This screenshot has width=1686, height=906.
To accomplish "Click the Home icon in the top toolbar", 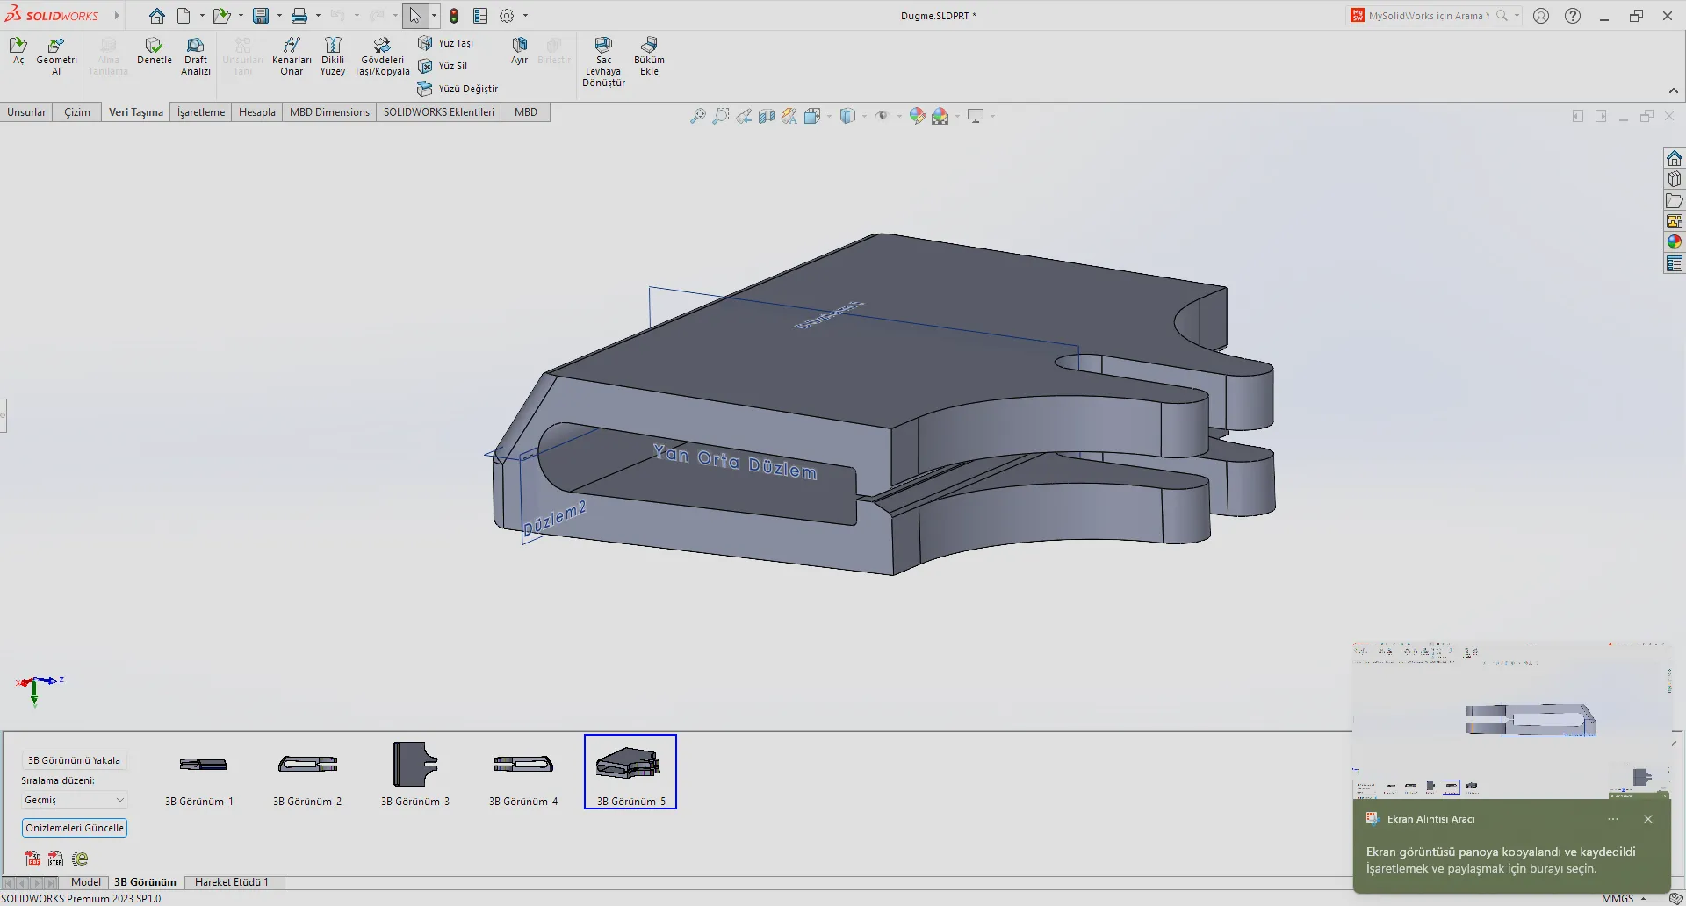I will pyautogui.click(x=156, y=16).
